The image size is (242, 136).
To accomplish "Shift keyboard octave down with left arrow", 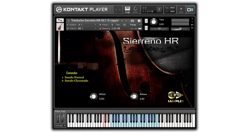I will (x=56, y=125).
